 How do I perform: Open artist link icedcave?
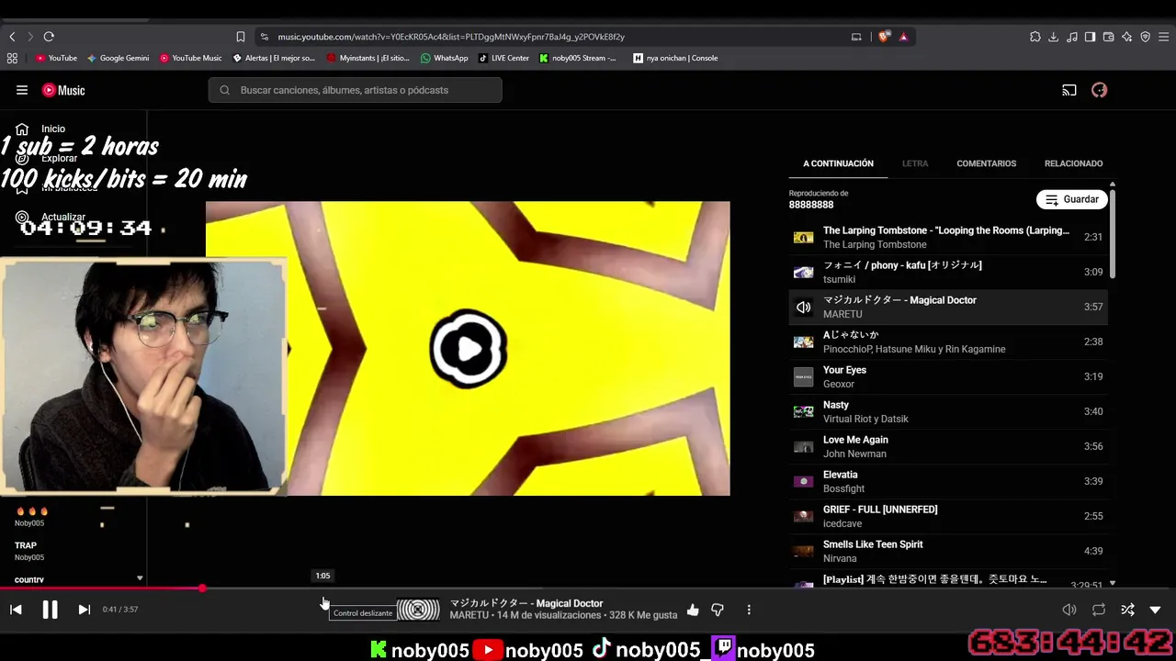[842, 523]
